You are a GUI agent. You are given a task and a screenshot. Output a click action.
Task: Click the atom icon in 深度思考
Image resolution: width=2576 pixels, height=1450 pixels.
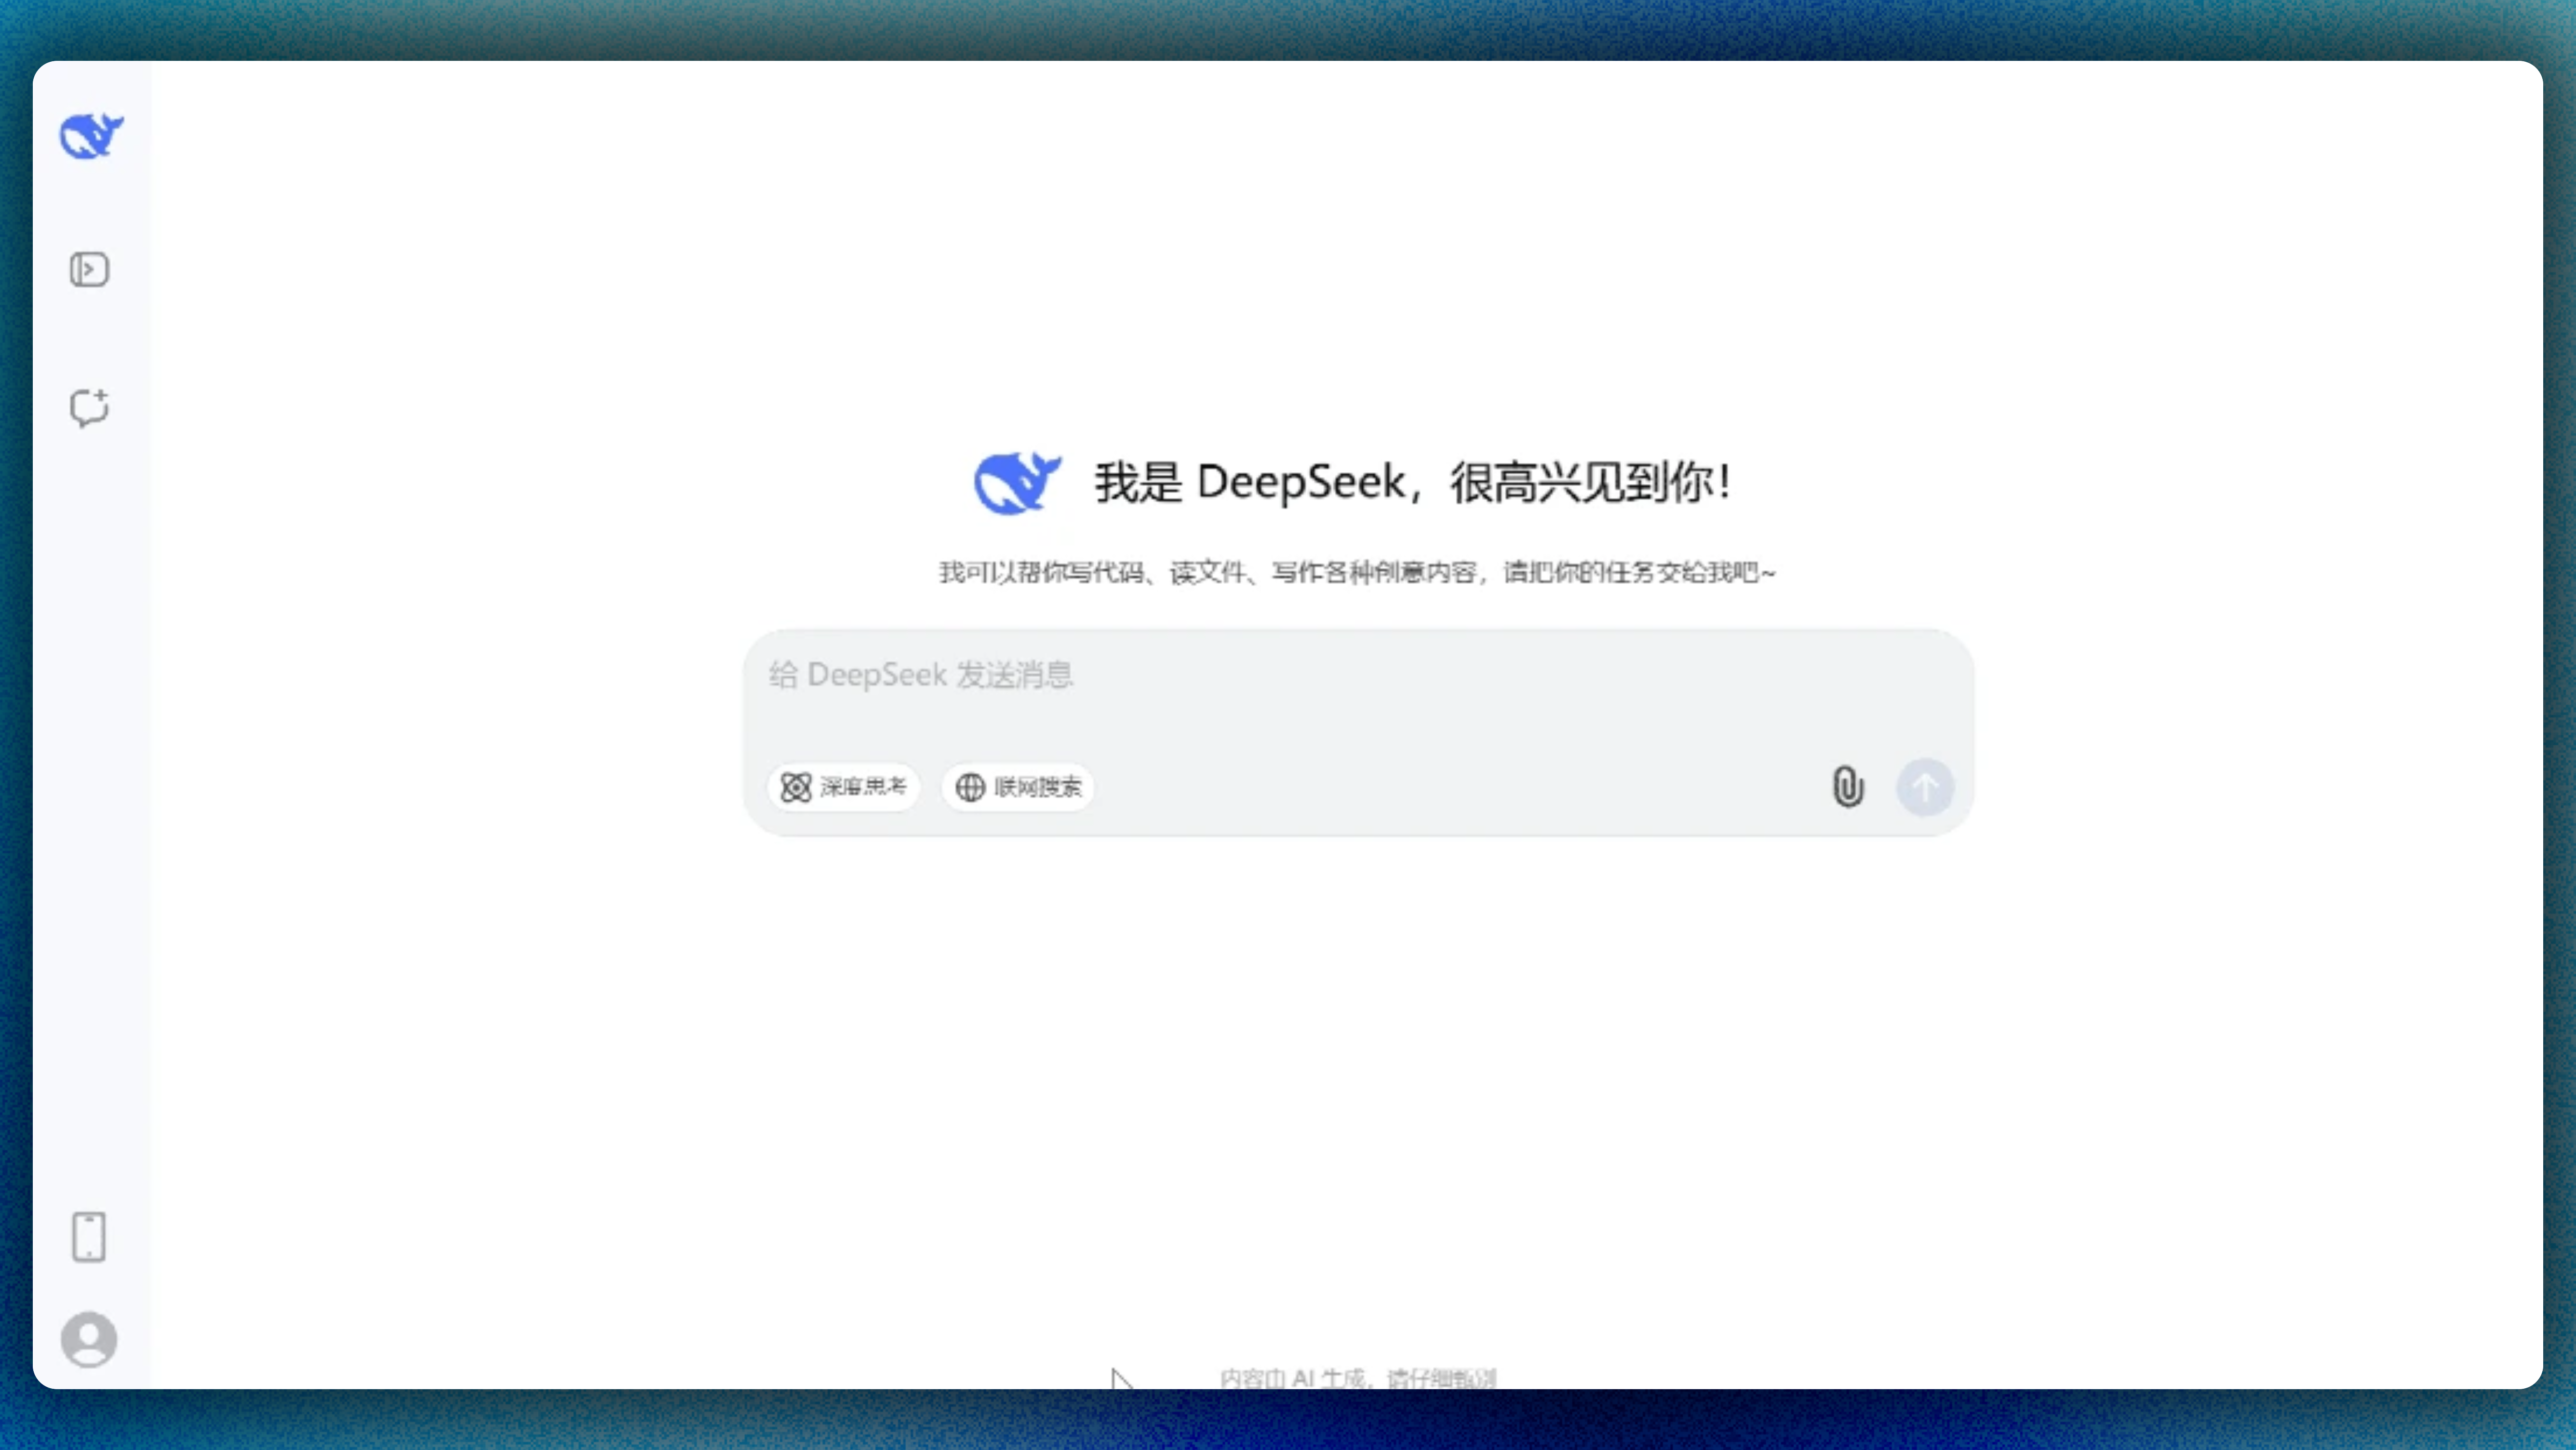(x=796, y=787)
